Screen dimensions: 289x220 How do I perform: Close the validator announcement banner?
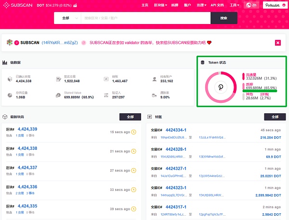click(x=277, y=43)
